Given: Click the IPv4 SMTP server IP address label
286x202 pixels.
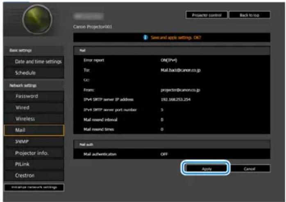Looking at the screenshot, I should (109, 99).
